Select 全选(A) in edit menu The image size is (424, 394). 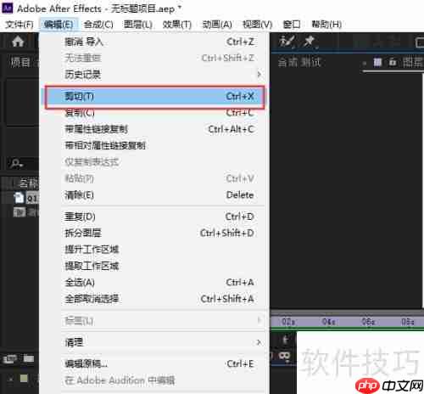pyautogui.click(x=159, y=282)
